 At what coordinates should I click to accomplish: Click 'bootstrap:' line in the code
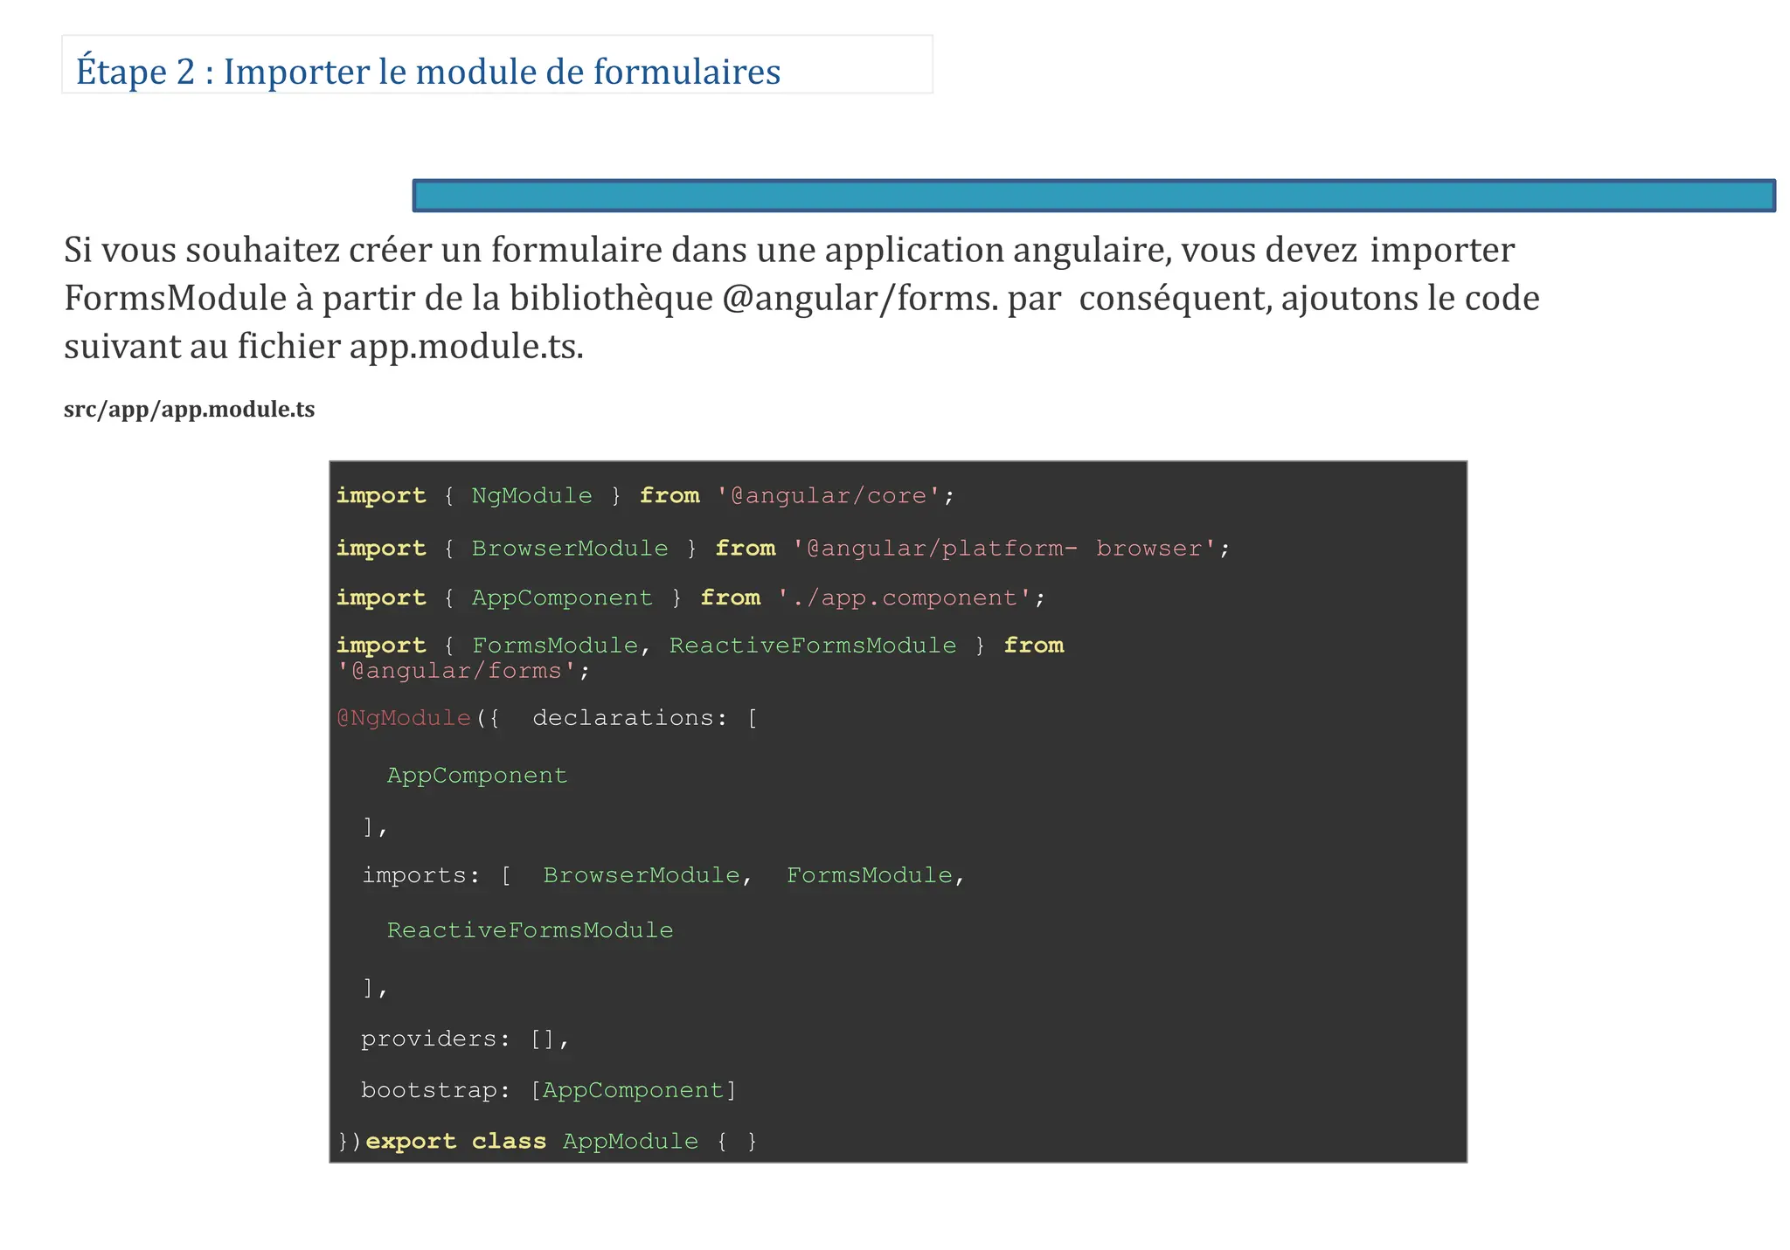coord(549,1090)
